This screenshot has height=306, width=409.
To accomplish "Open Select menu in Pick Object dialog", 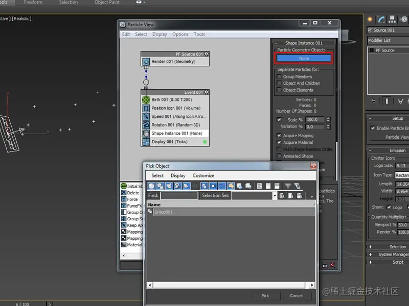I will tap(157, 175).
